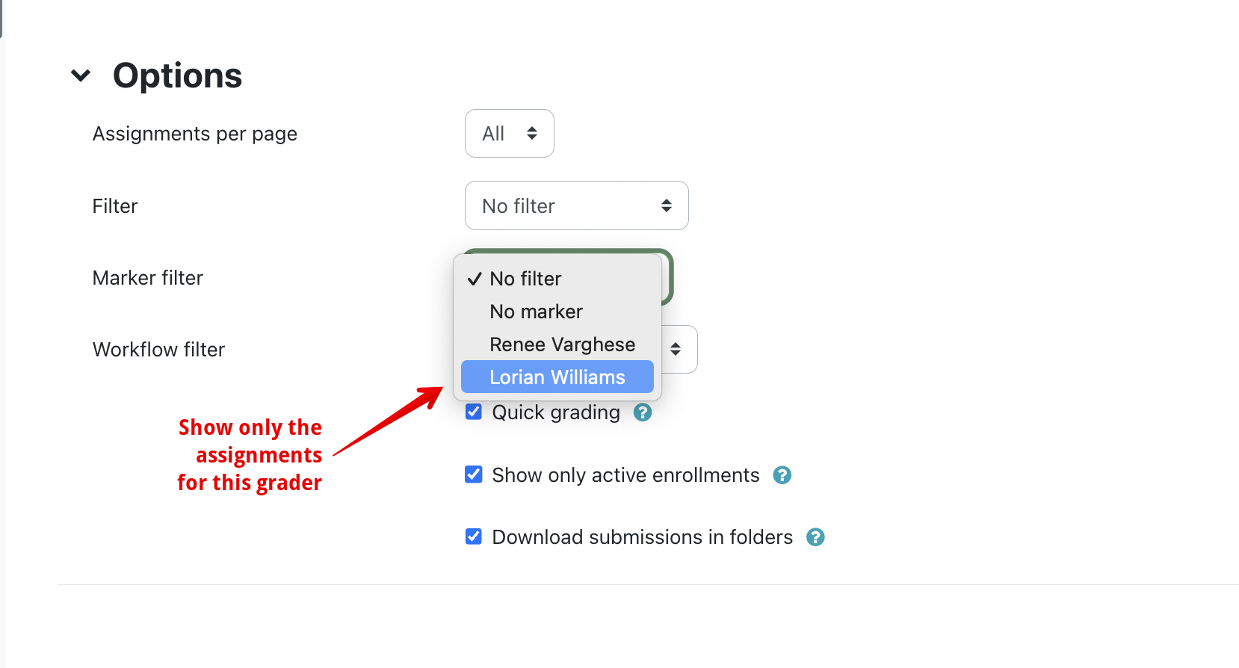Click the Quick grading label text
Screen dimensions: 1239x668
click(556, 412)
